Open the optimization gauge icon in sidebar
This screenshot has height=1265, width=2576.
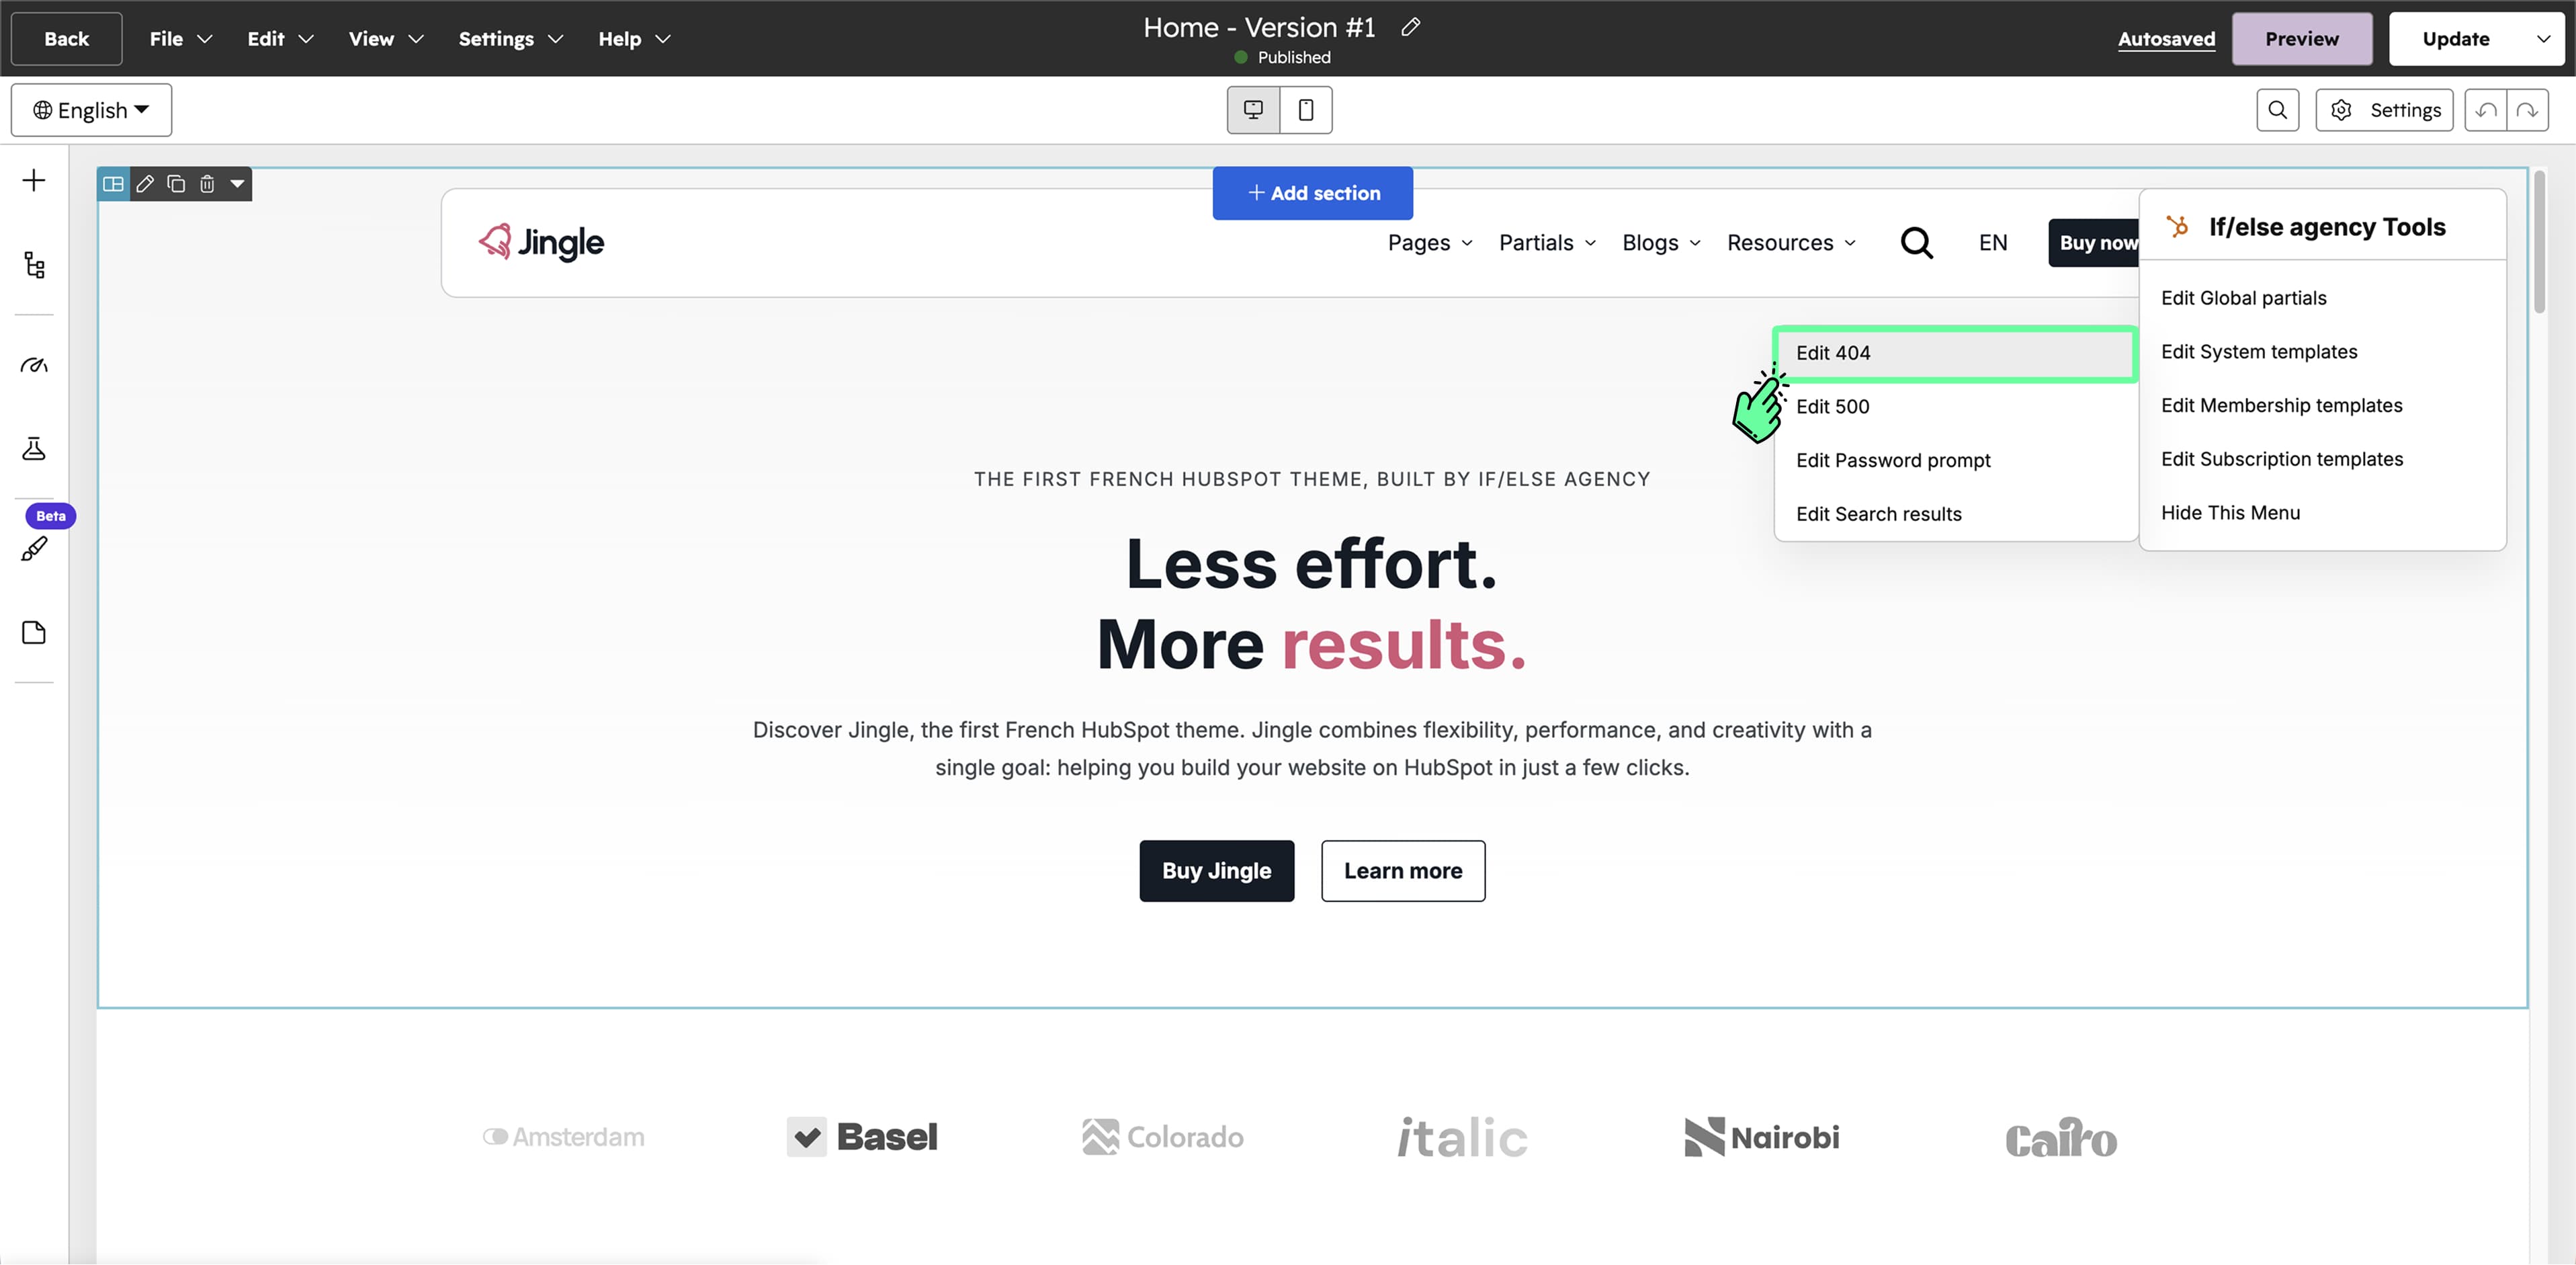[x=34, y=365]
